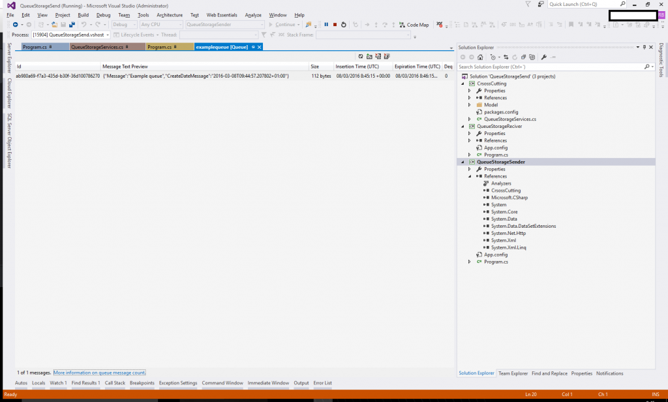Add a new message to the queue

click(370, 56)
